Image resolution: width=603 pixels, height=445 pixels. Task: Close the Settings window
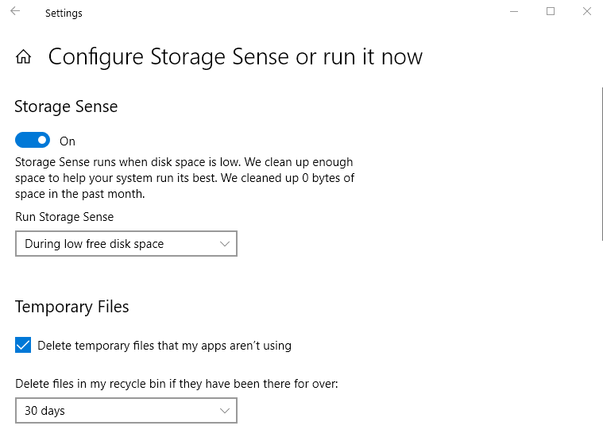click(x=586, y=12)
